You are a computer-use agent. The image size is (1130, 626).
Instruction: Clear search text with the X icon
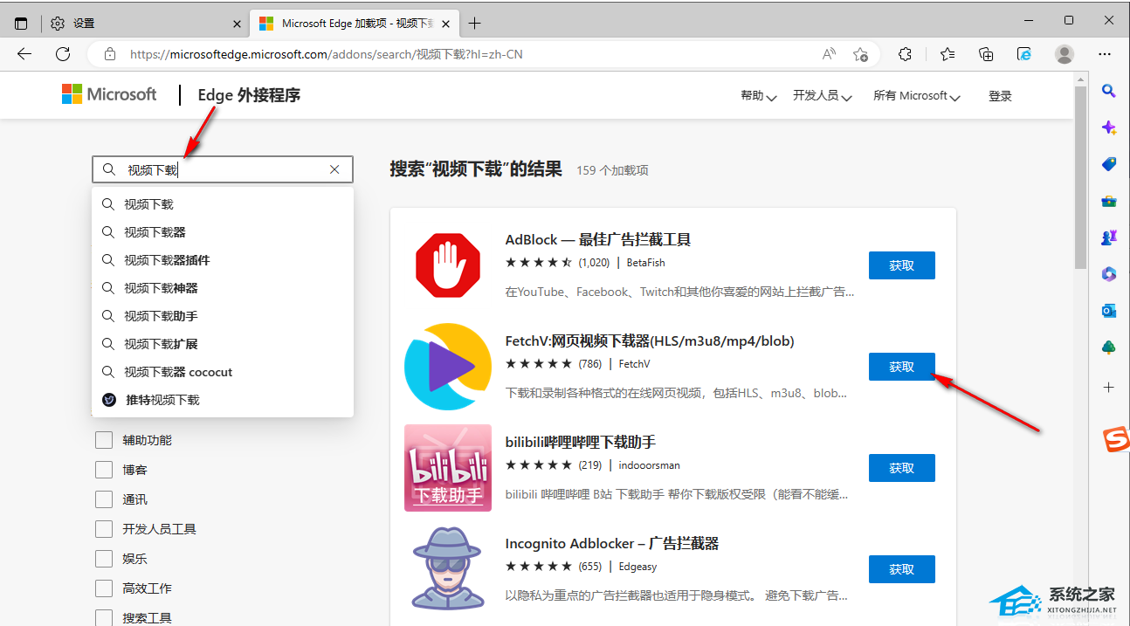pyautogui.click(x=334, y=169)
